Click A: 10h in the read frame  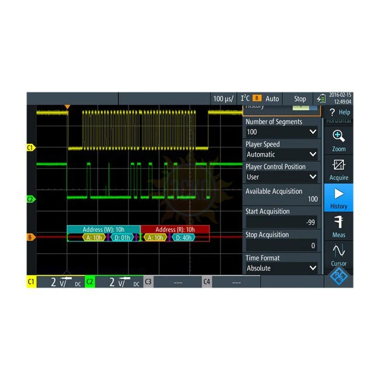156,237
